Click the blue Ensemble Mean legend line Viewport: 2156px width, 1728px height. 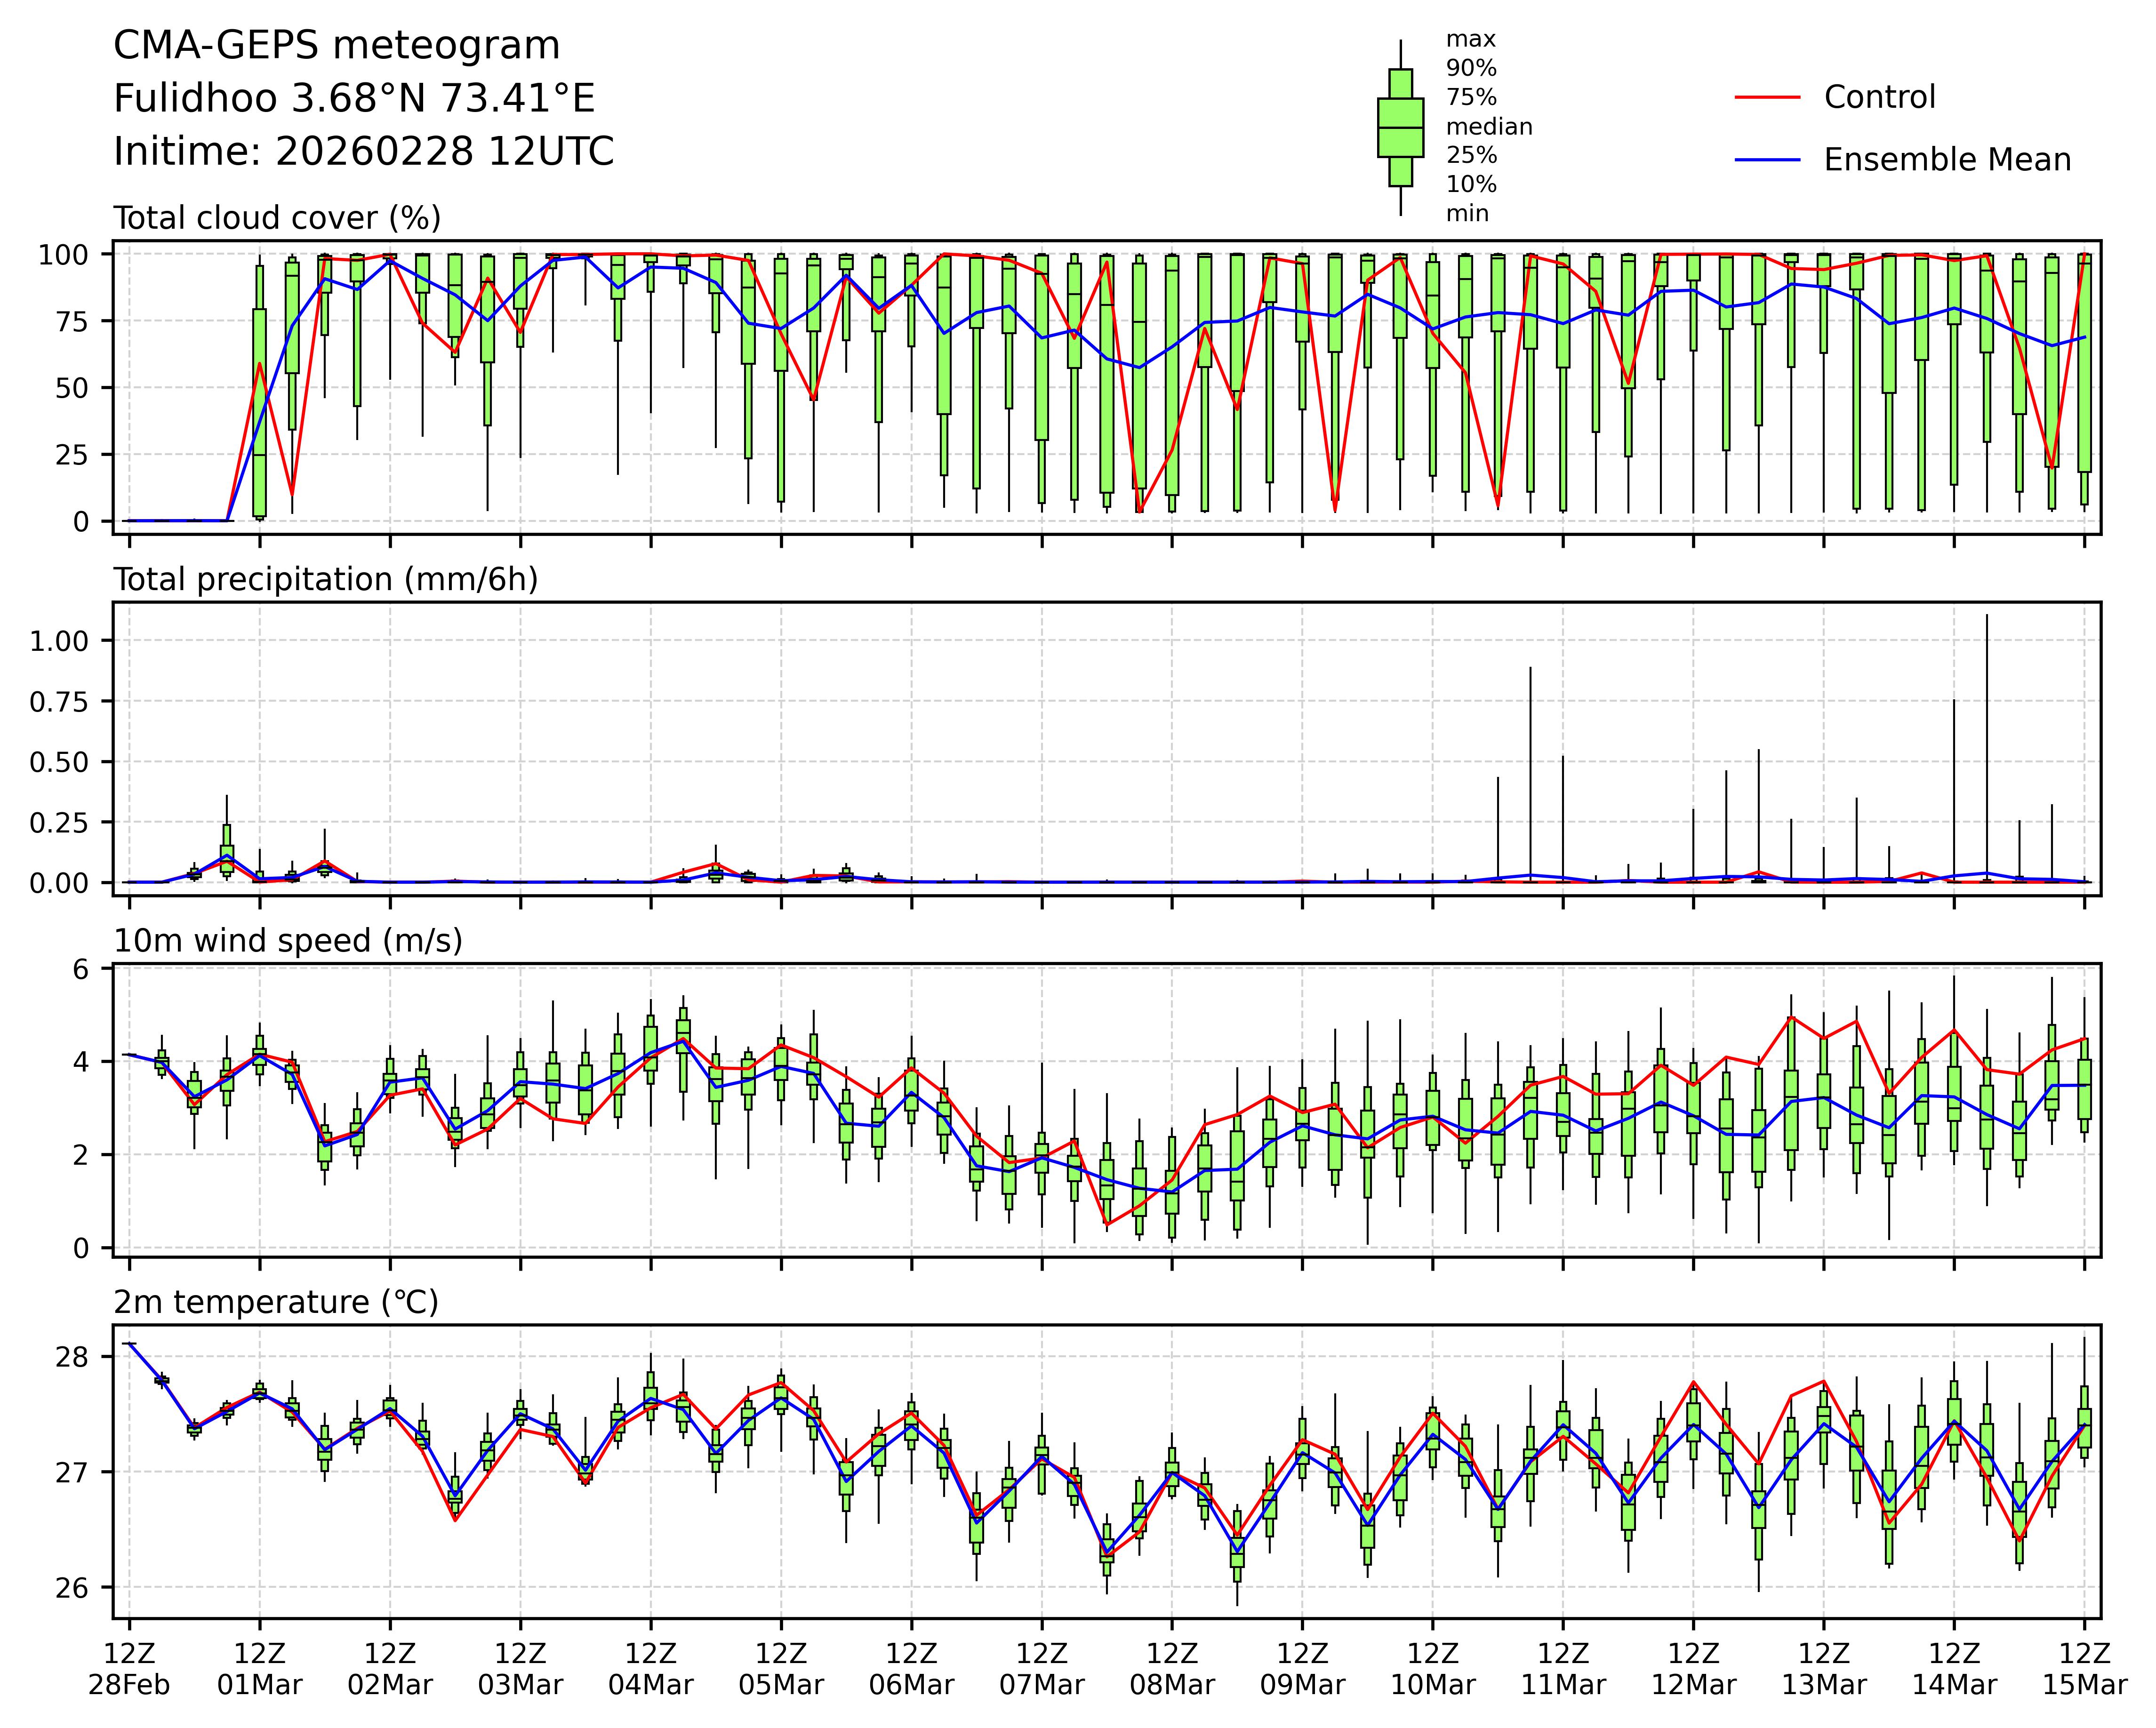(x=1767, y=160)
